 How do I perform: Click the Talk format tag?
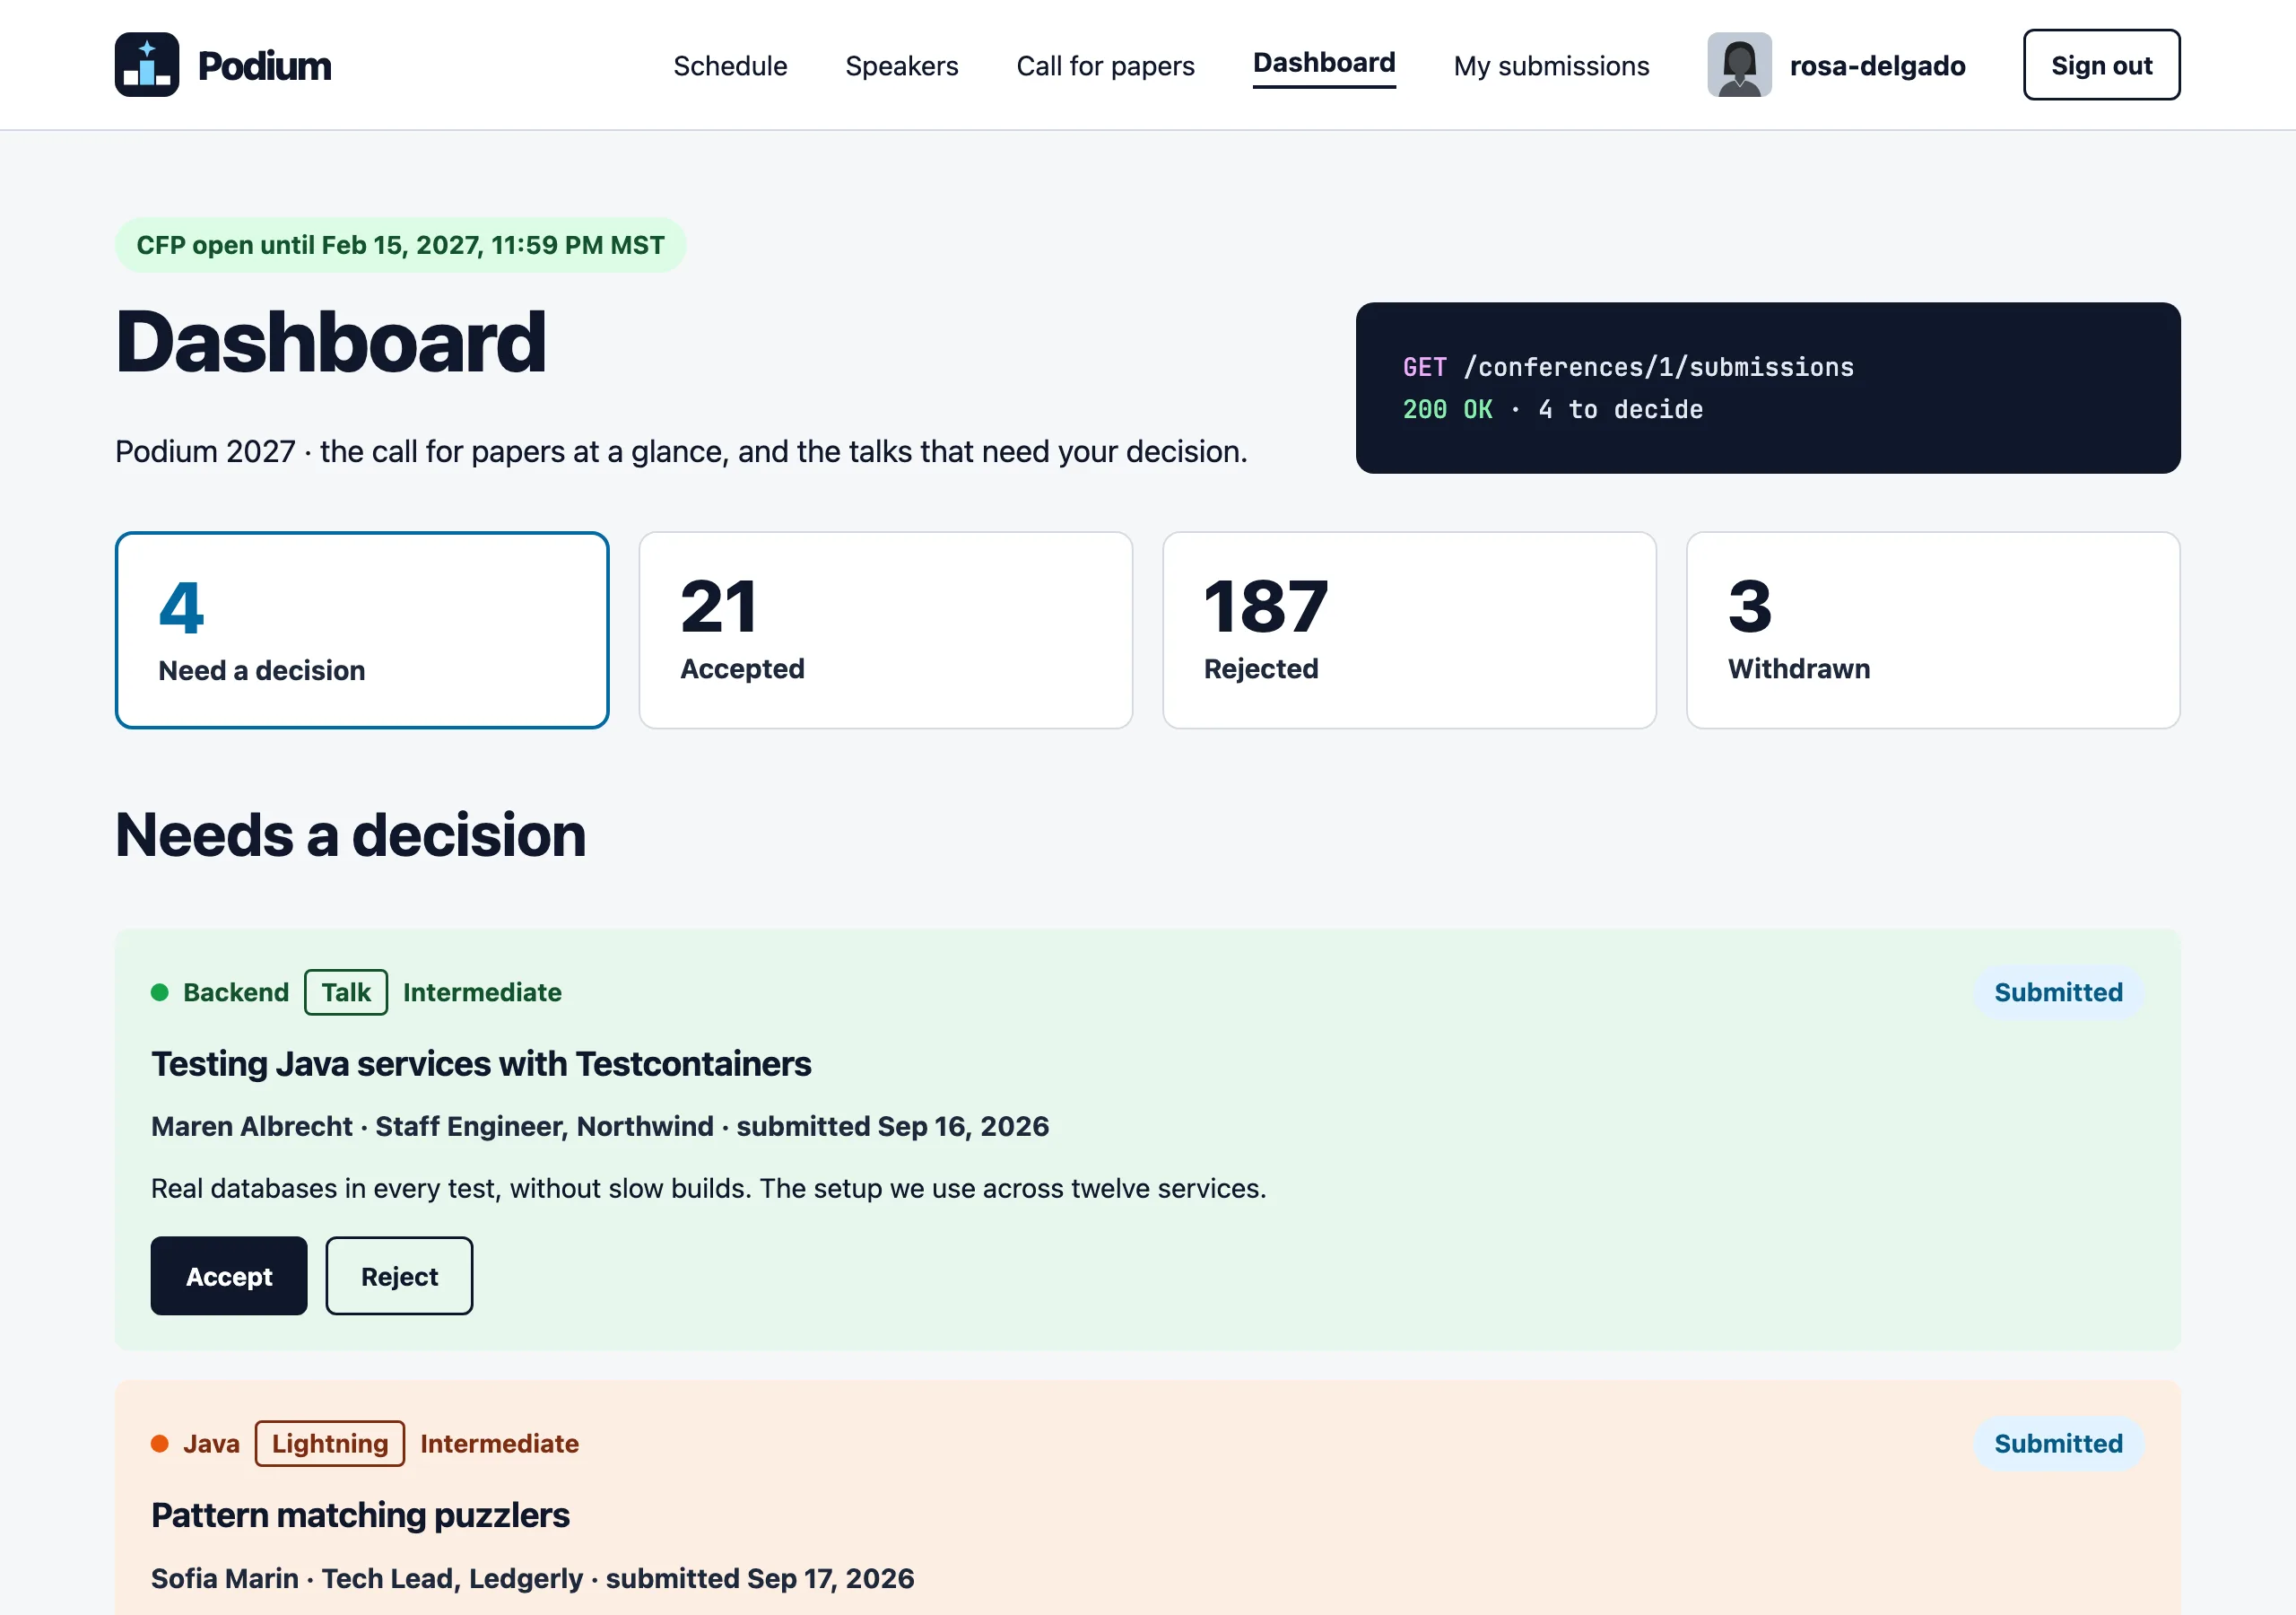tap(346, 992)
